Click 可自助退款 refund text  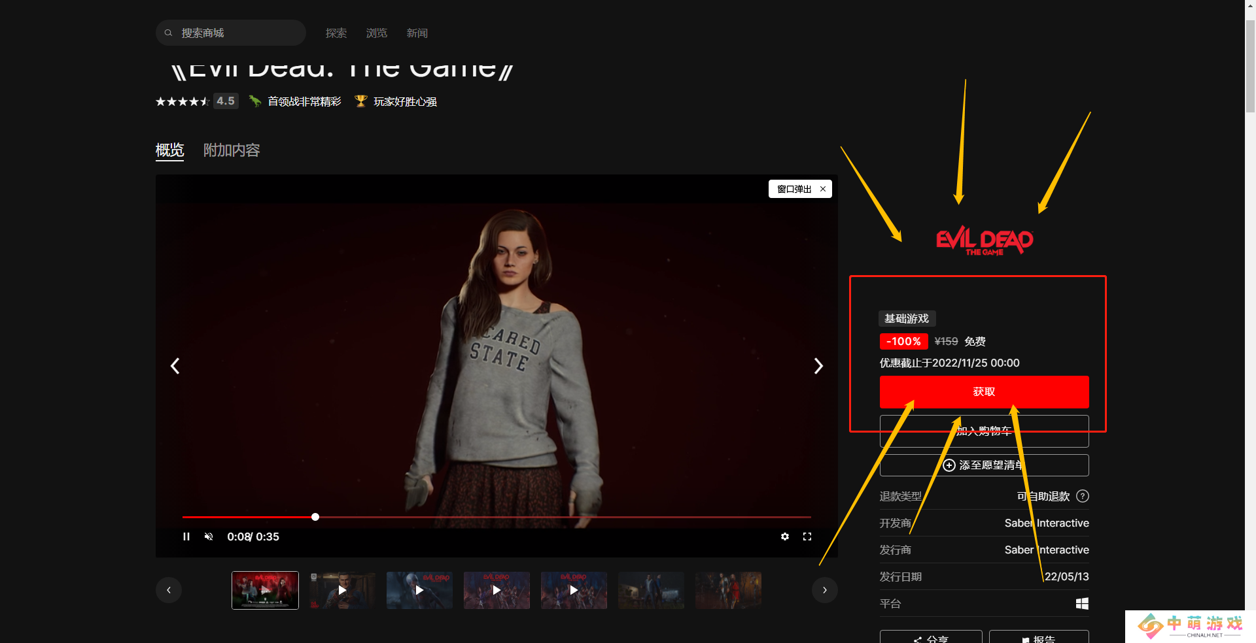[x=1043, y=496]
